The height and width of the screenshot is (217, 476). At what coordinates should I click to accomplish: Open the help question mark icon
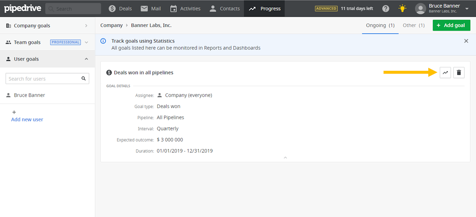[386, 8]
